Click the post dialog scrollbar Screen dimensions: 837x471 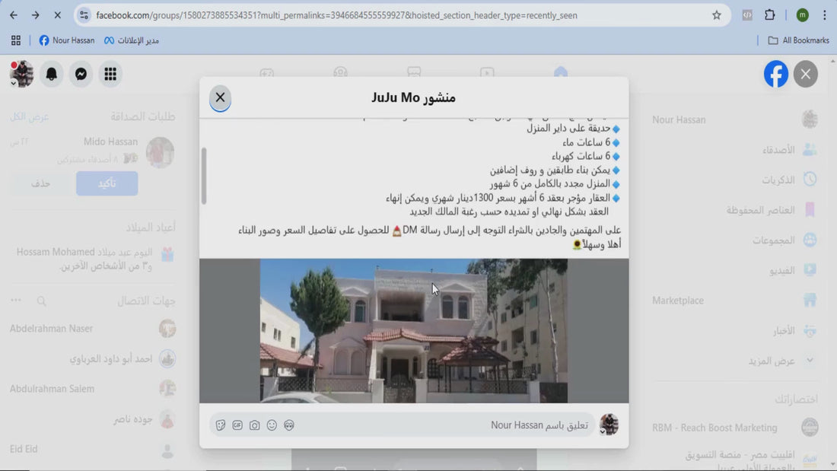pyautogui.click(x=203, y=175)
